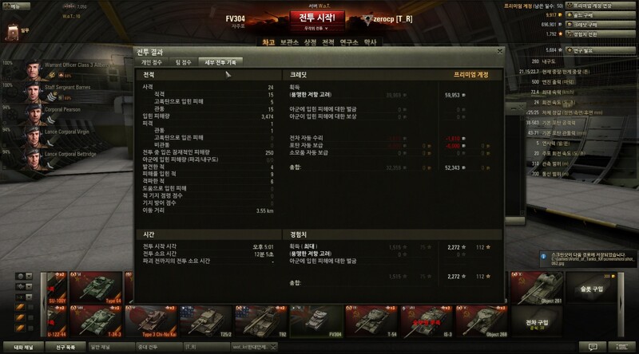Choose the IS-3 tank in carousel
The image size is (639, 354).
coord(427,322)
